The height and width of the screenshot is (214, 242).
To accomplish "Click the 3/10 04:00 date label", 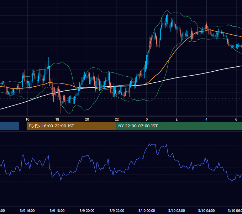I will (206, 210).
